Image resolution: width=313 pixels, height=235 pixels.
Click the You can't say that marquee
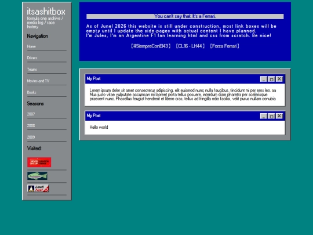point(185,16)
